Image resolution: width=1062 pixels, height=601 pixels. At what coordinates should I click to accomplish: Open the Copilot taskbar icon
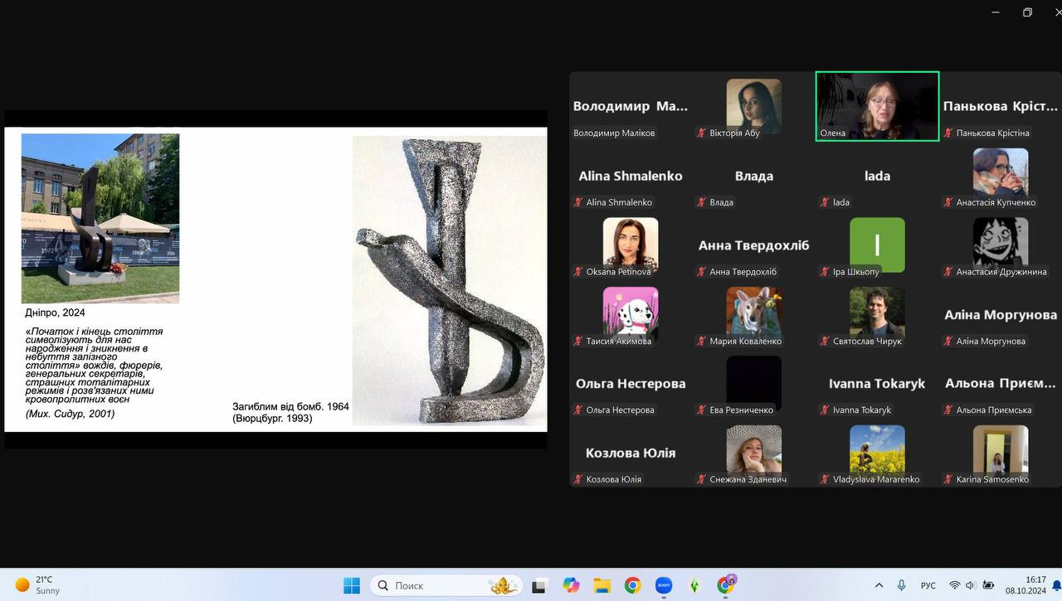click(571, 585)
